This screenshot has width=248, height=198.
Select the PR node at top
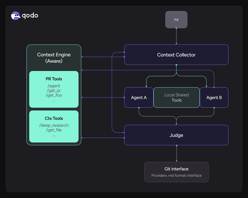coord(176,20)
